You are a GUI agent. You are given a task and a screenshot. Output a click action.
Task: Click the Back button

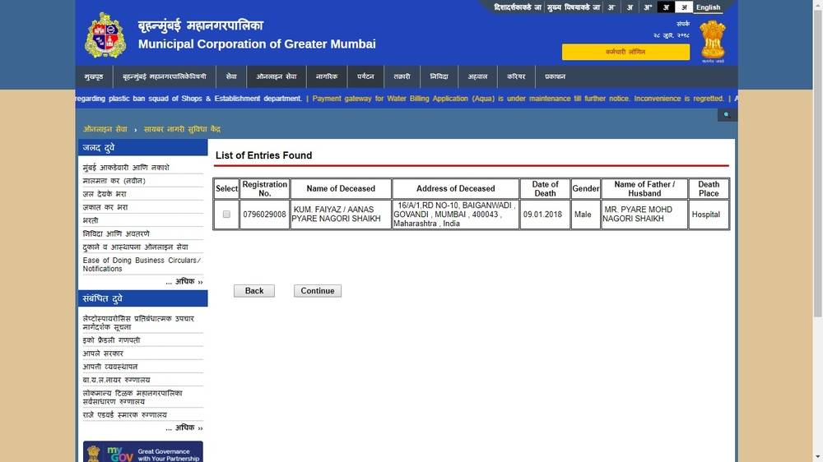click(254, 291)
